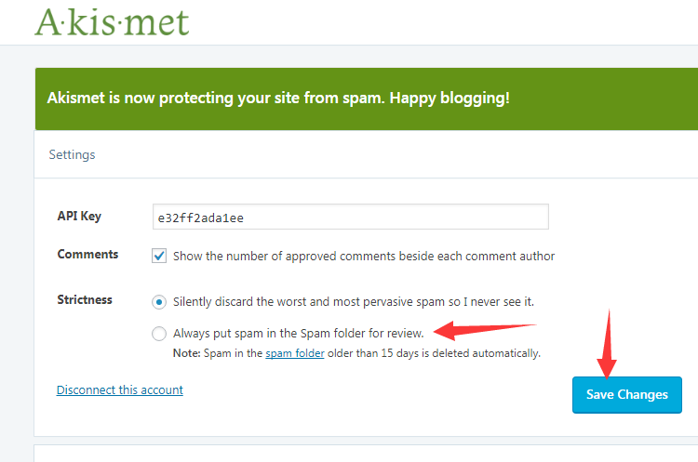
Task: Click the 'API Key' field label
Action: (x=79, y=216)
